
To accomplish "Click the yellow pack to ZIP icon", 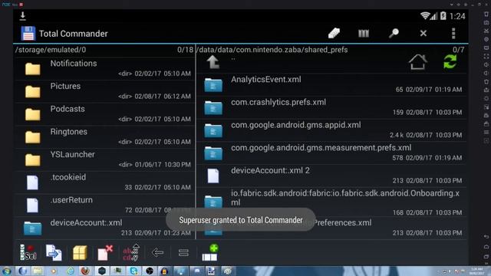I will click(x=80, y=252).
